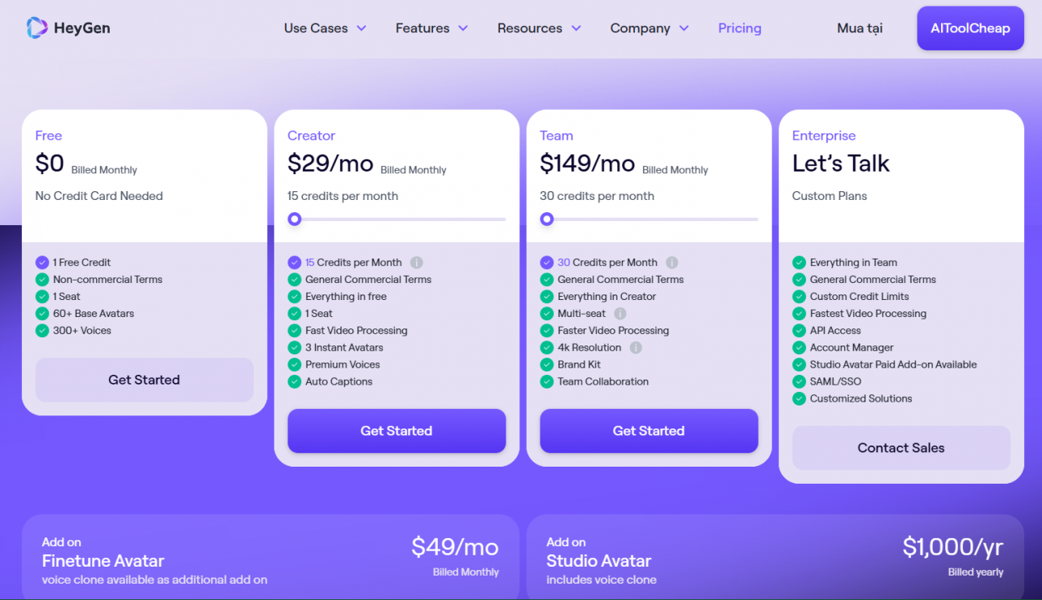Viewport: 1042px width, 600px height.
Task: Click the $1,000/yr price text
Action: coord(953,547)
